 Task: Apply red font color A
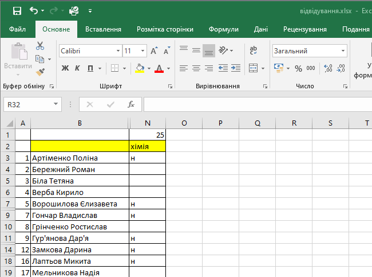click(x=159, y=68)
